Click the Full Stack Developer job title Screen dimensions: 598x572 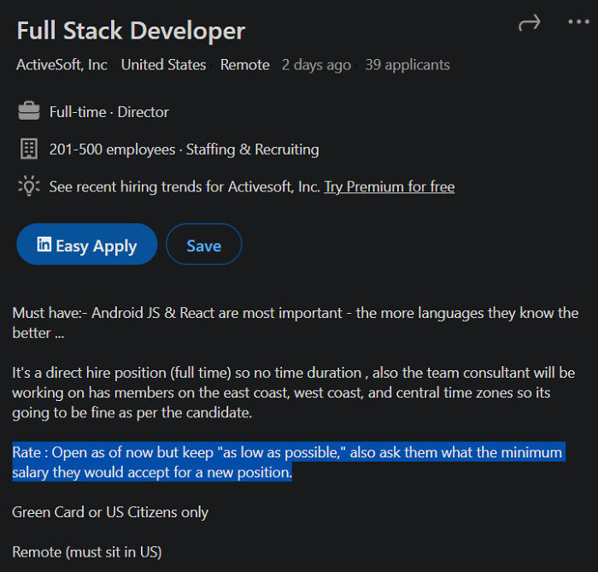point(131,32)
